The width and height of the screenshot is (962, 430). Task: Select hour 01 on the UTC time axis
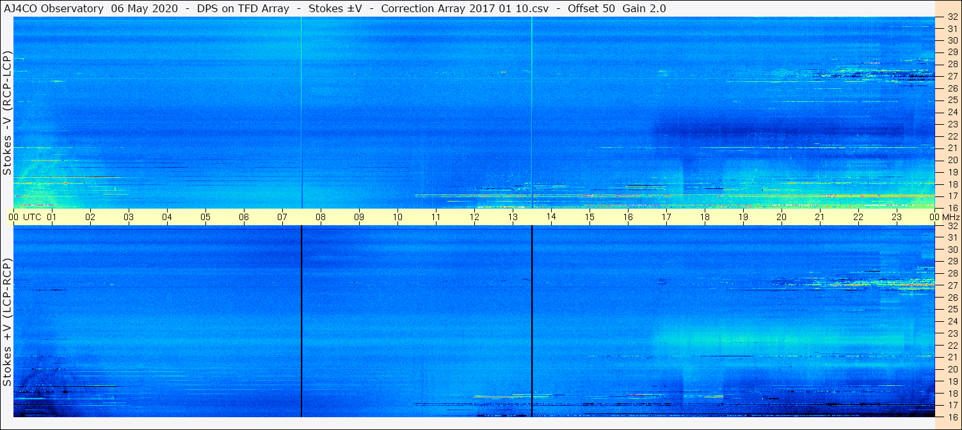tap(52, 217)
